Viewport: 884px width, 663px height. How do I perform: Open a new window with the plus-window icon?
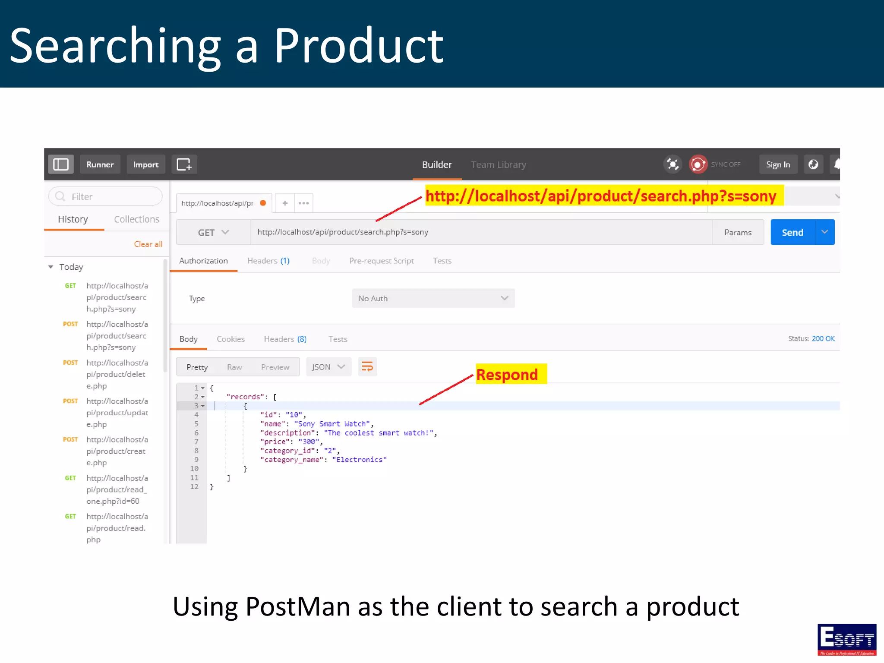pyautogui.click(x=184, y=164)
